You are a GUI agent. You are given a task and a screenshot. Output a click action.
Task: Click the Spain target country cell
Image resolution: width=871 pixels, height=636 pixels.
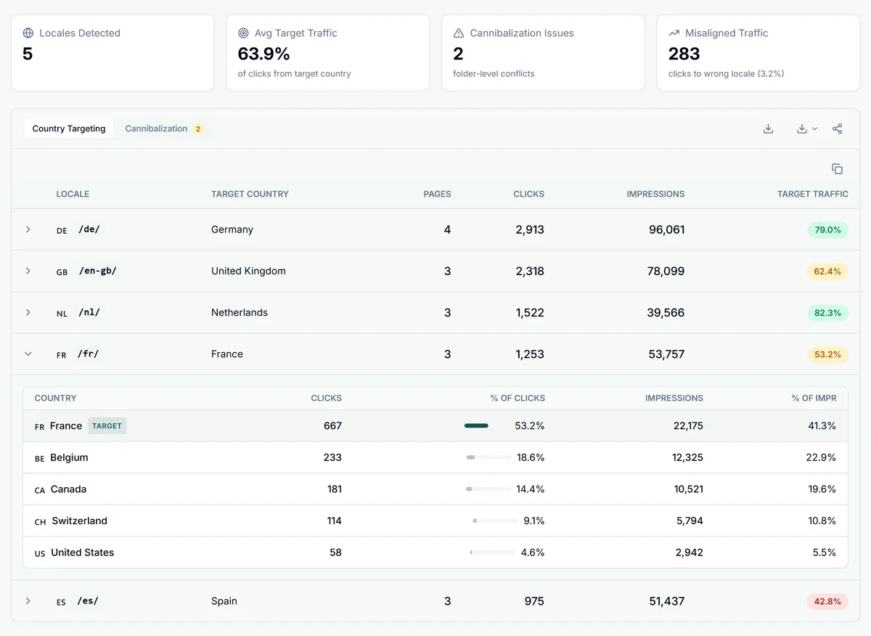click(224, 601)
